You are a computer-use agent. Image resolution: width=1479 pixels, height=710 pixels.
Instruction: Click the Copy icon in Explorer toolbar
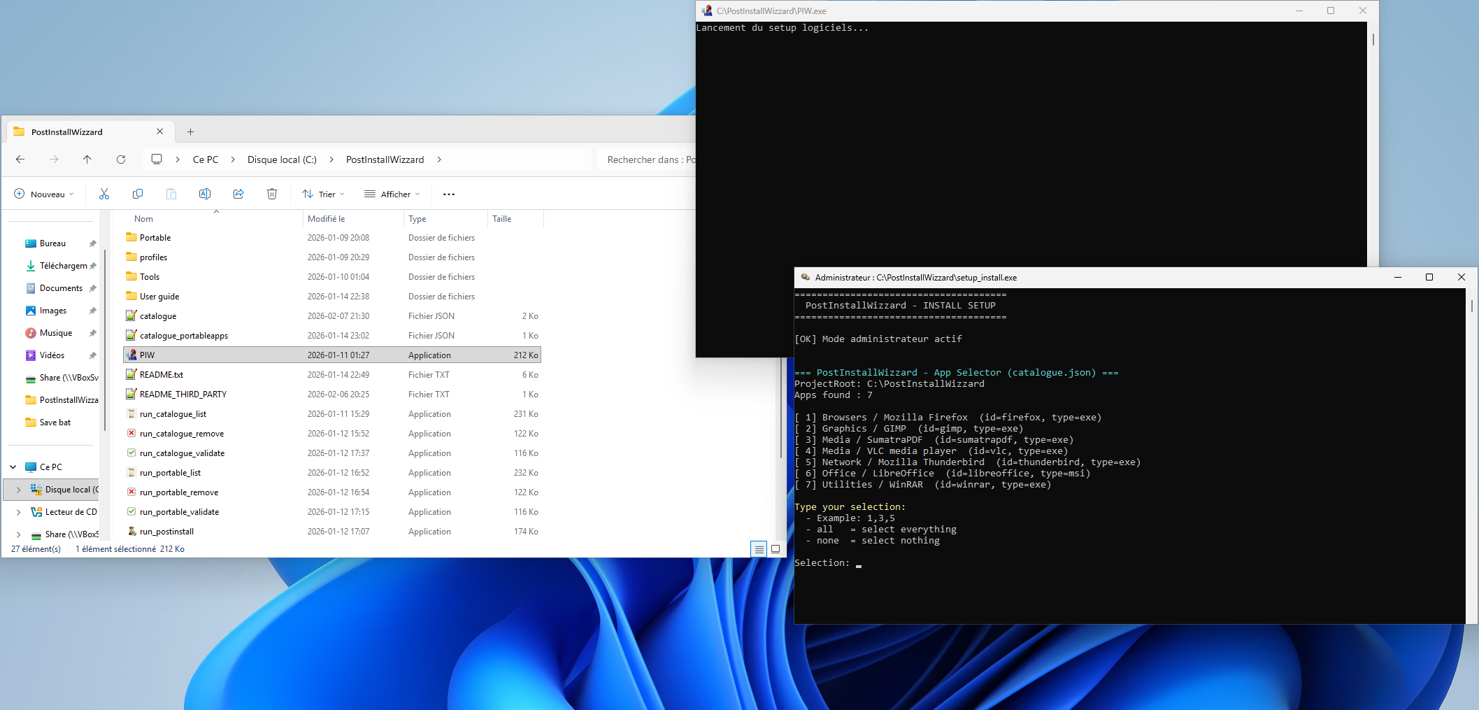click(138, 194)
